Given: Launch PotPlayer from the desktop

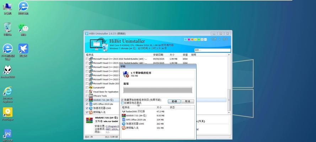Looking at the screenshot, I should pyautogui.click(x=8, y=114).
